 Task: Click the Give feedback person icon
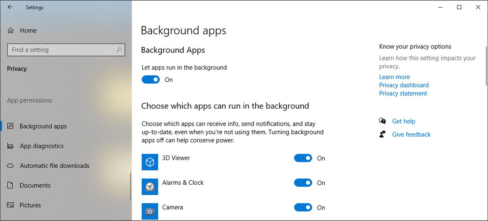coord(382,134)
